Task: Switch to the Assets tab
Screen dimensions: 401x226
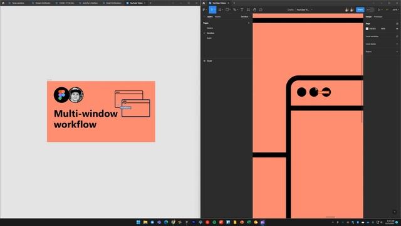Action: 217,17
